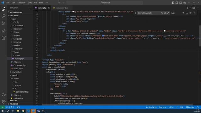Open the Edit menu
The image size is (201, 113).
coord(13,3)
